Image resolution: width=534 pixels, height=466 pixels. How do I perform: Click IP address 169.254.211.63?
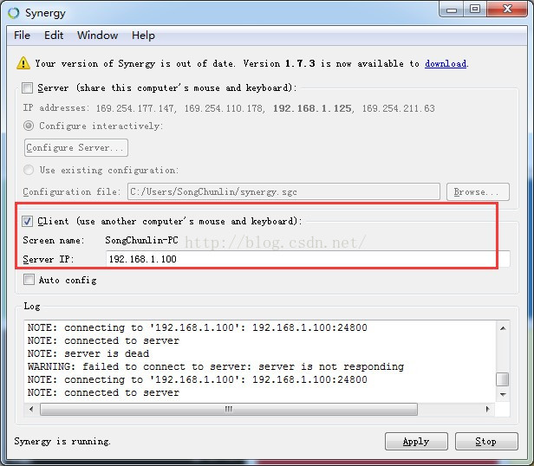[x=399, y=108]
